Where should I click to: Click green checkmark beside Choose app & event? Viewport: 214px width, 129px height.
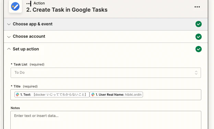tap(199, 24)
